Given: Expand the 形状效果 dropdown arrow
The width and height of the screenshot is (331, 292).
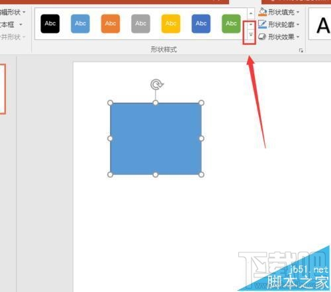Looking at the screenshot, I should tap(298, 36).
